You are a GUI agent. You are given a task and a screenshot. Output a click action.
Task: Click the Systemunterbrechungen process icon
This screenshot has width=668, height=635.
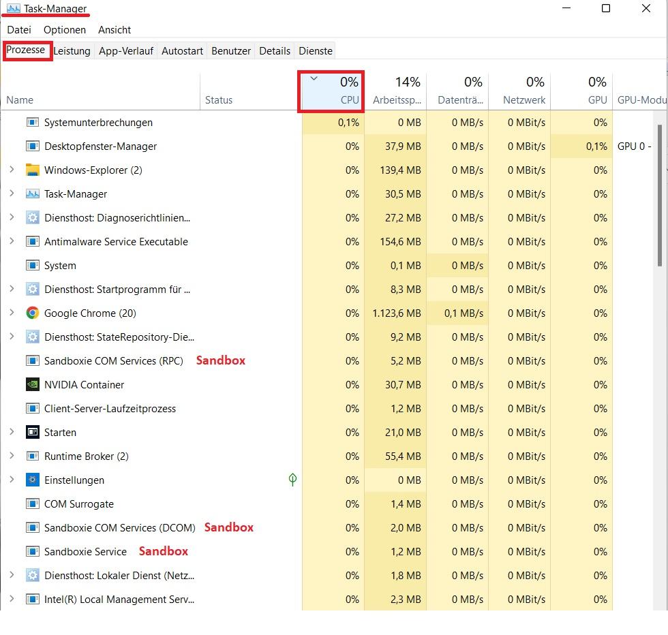[x=33, y=123]
